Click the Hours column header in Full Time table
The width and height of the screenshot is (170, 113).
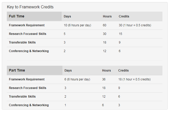click(x=107, y=16)
